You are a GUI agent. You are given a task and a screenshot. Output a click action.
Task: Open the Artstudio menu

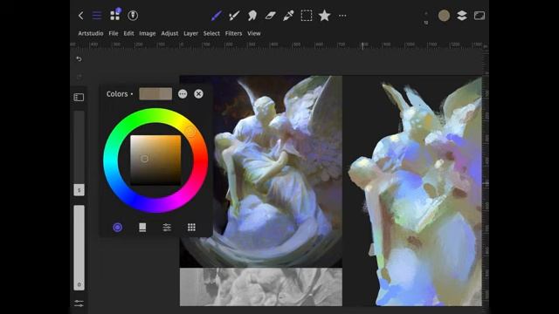[x=91, y=33]
